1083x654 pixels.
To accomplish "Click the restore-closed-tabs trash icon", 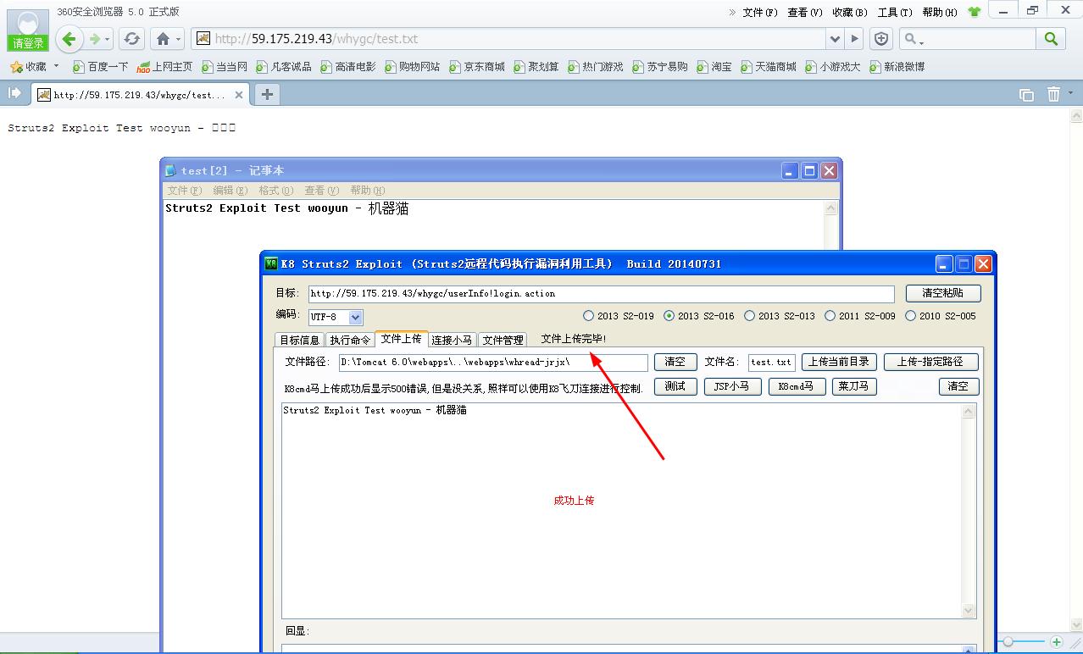I will 1053,94.
